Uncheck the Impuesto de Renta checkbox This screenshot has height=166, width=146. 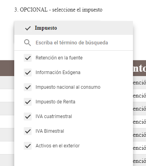tap(28, 102)
